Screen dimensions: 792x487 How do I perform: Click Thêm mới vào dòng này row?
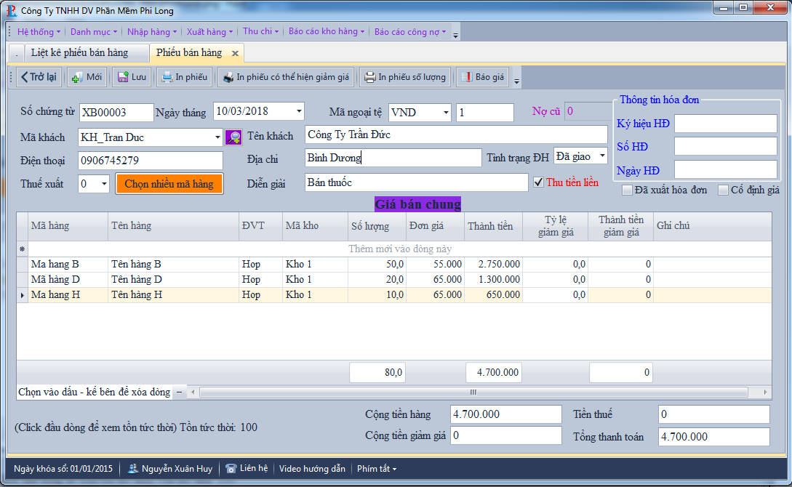click(x=400, y=249)
